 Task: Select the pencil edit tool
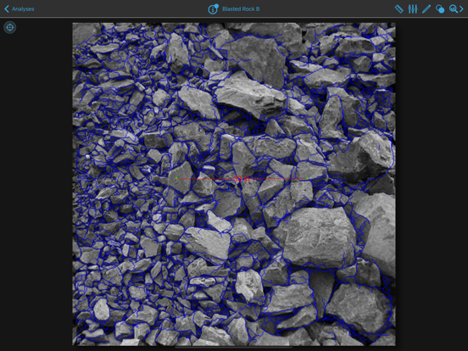pos(426,9)
